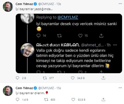Retweet the tweet with 577 retweets
The height and width of the screenshot is (104, 124).
coord(45,78)
